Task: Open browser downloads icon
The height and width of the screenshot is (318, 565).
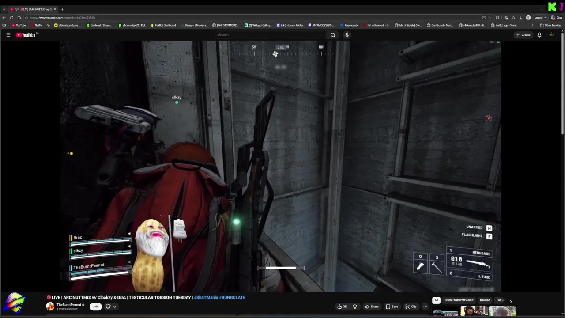Action: pos(521,18)
